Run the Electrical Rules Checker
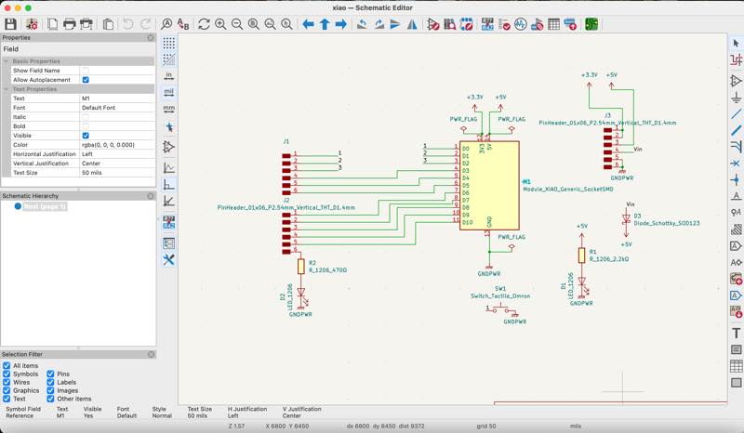 point(504,24)
